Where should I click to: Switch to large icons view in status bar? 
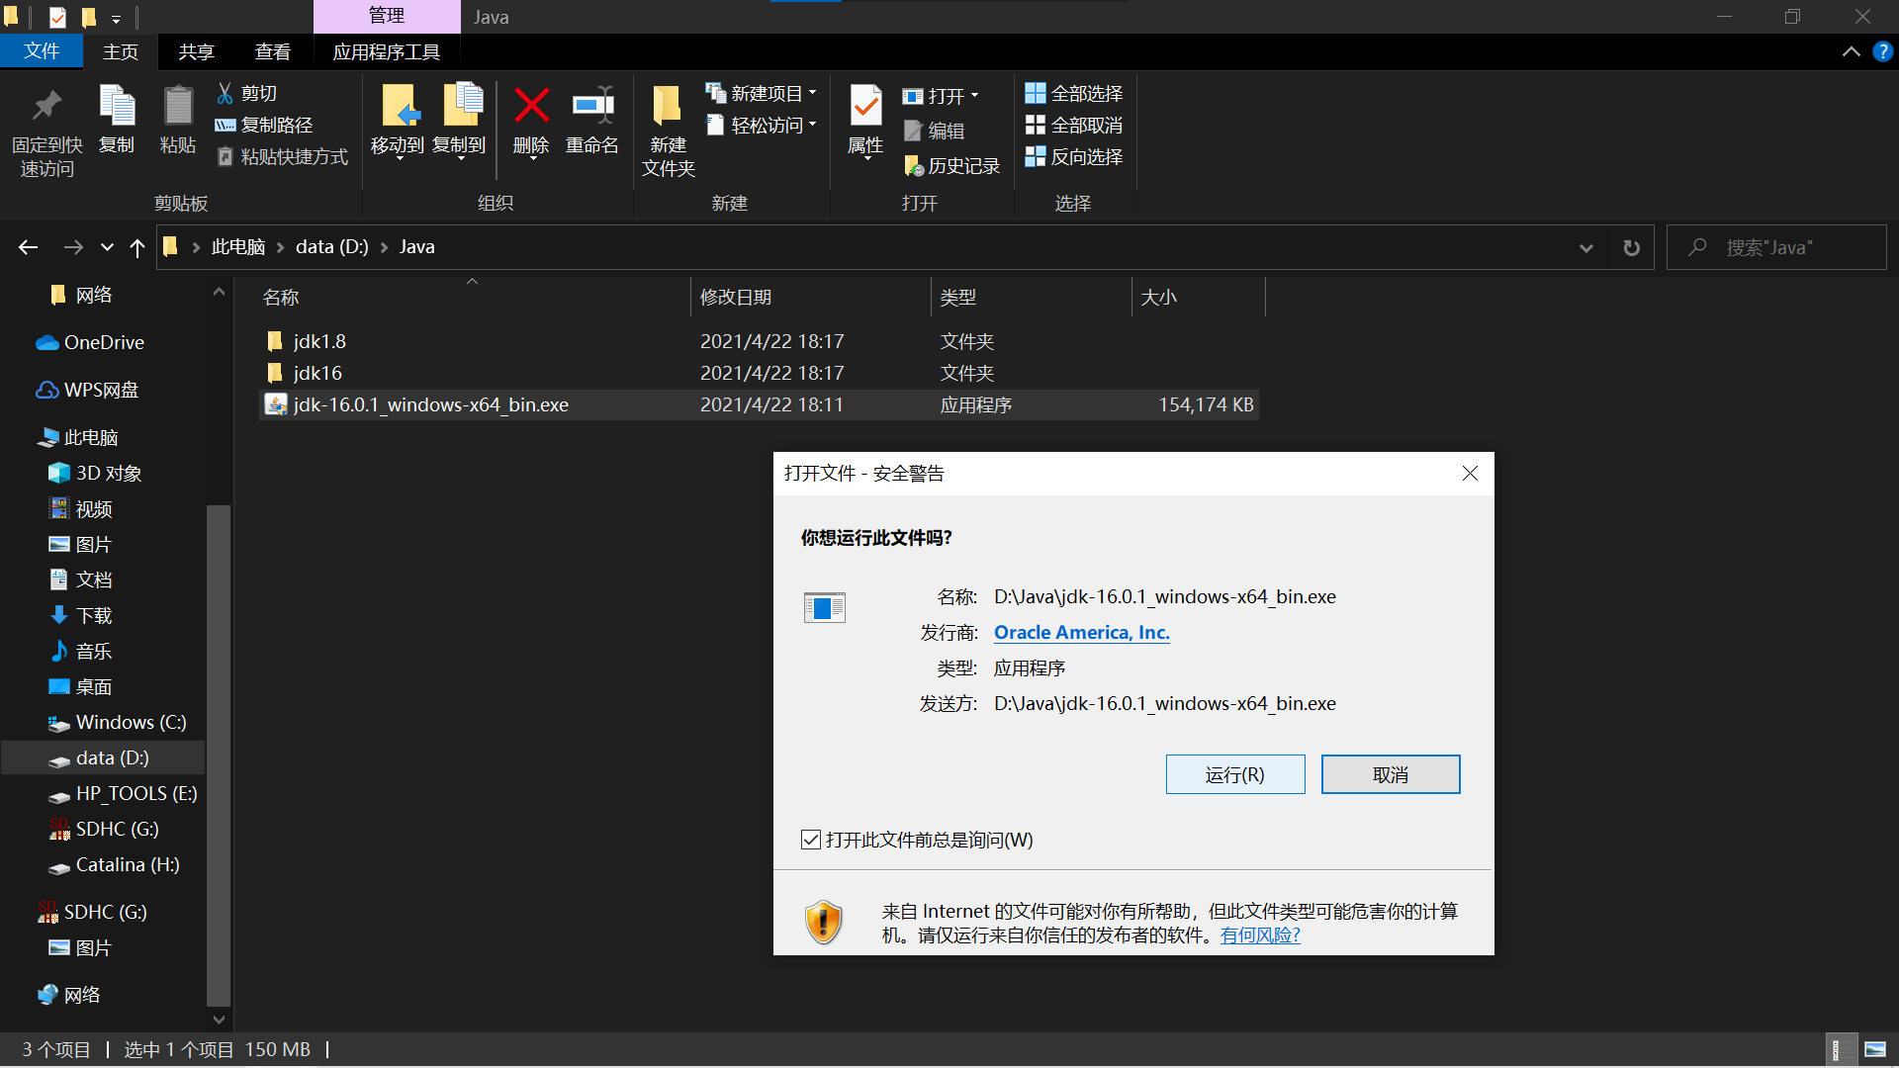coord(1875,1049)
